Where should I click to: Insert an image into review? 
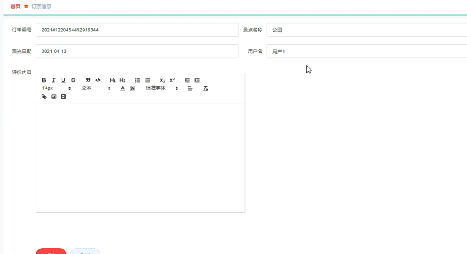pos(54,97)
